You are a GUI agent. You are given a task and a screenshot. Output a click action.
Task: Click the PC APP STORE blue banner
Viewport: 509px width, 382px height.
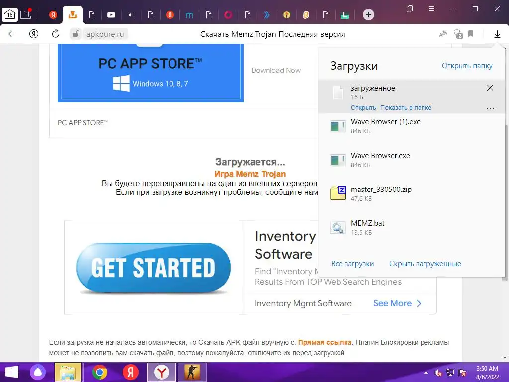tap(151, 73)
